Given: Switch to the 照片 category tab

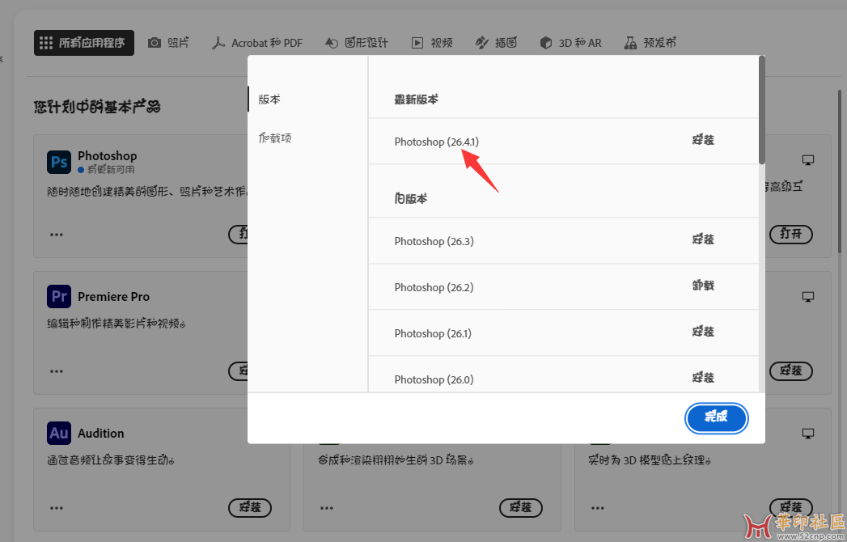Looking at the screenshot, I should (169, 43).
